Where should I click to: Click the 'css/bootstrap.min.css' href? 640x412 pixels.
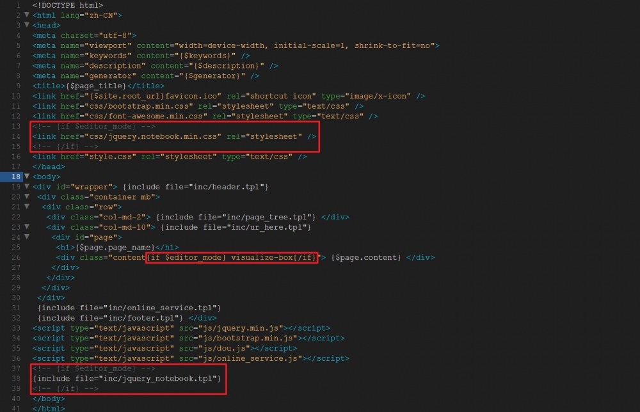point(139,106)
